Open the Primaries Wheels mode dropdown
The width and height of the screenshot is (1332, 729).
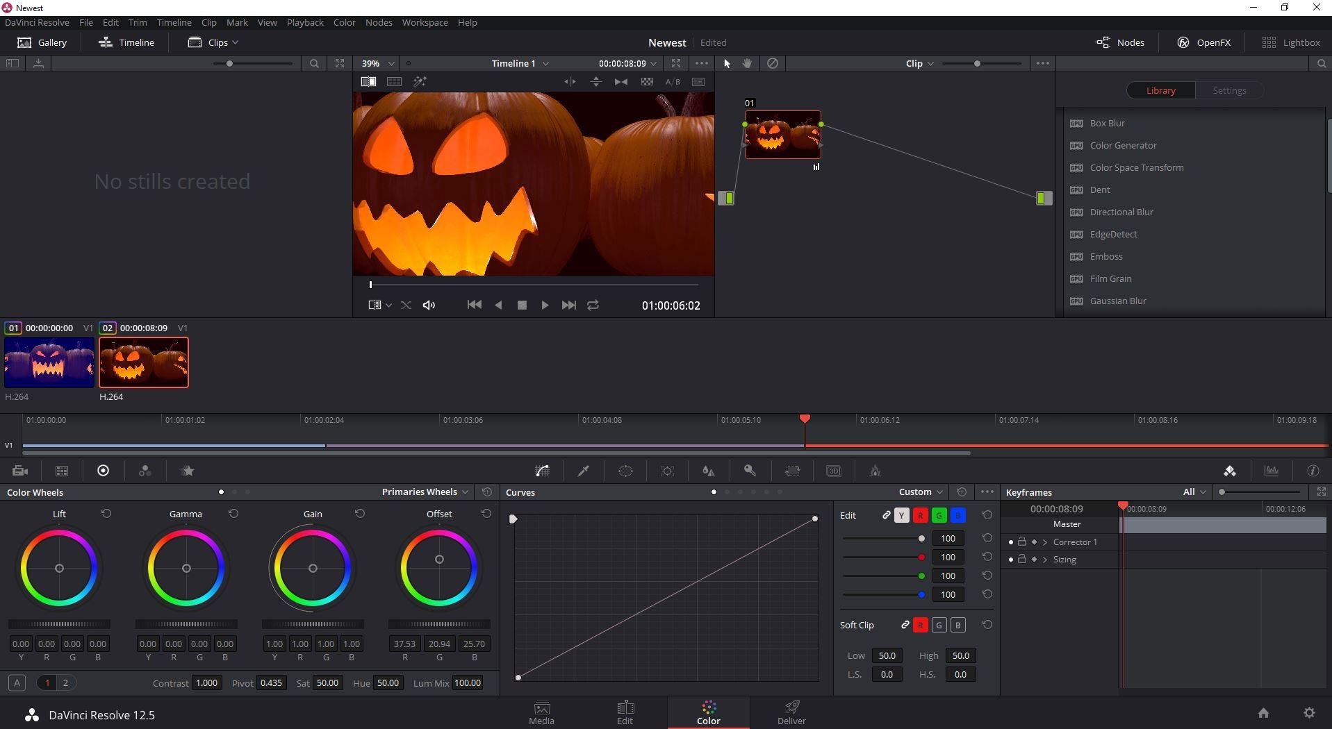tap(425, 492)
